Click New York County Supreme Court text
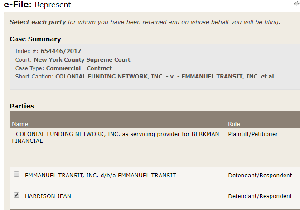300x210 pixels. [x=82, y=60]
